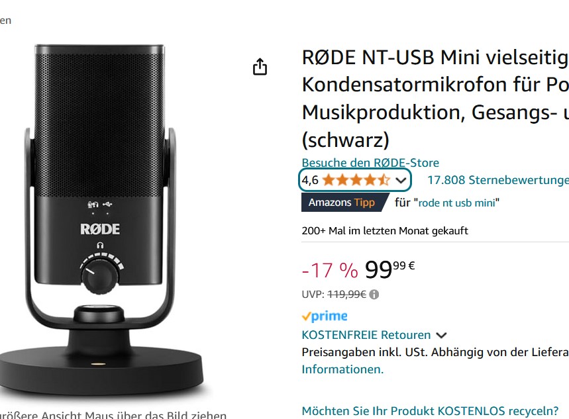Click the "200+ Mal im letzten Monat gekauft" text
The image size is (569, 419).
(x=385, y=231)
